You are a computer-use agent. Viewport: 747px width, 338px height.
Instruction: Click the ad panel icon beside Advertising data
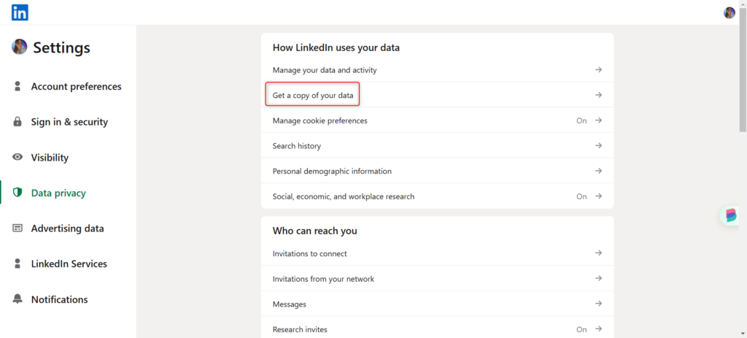(x=18, y=228)
